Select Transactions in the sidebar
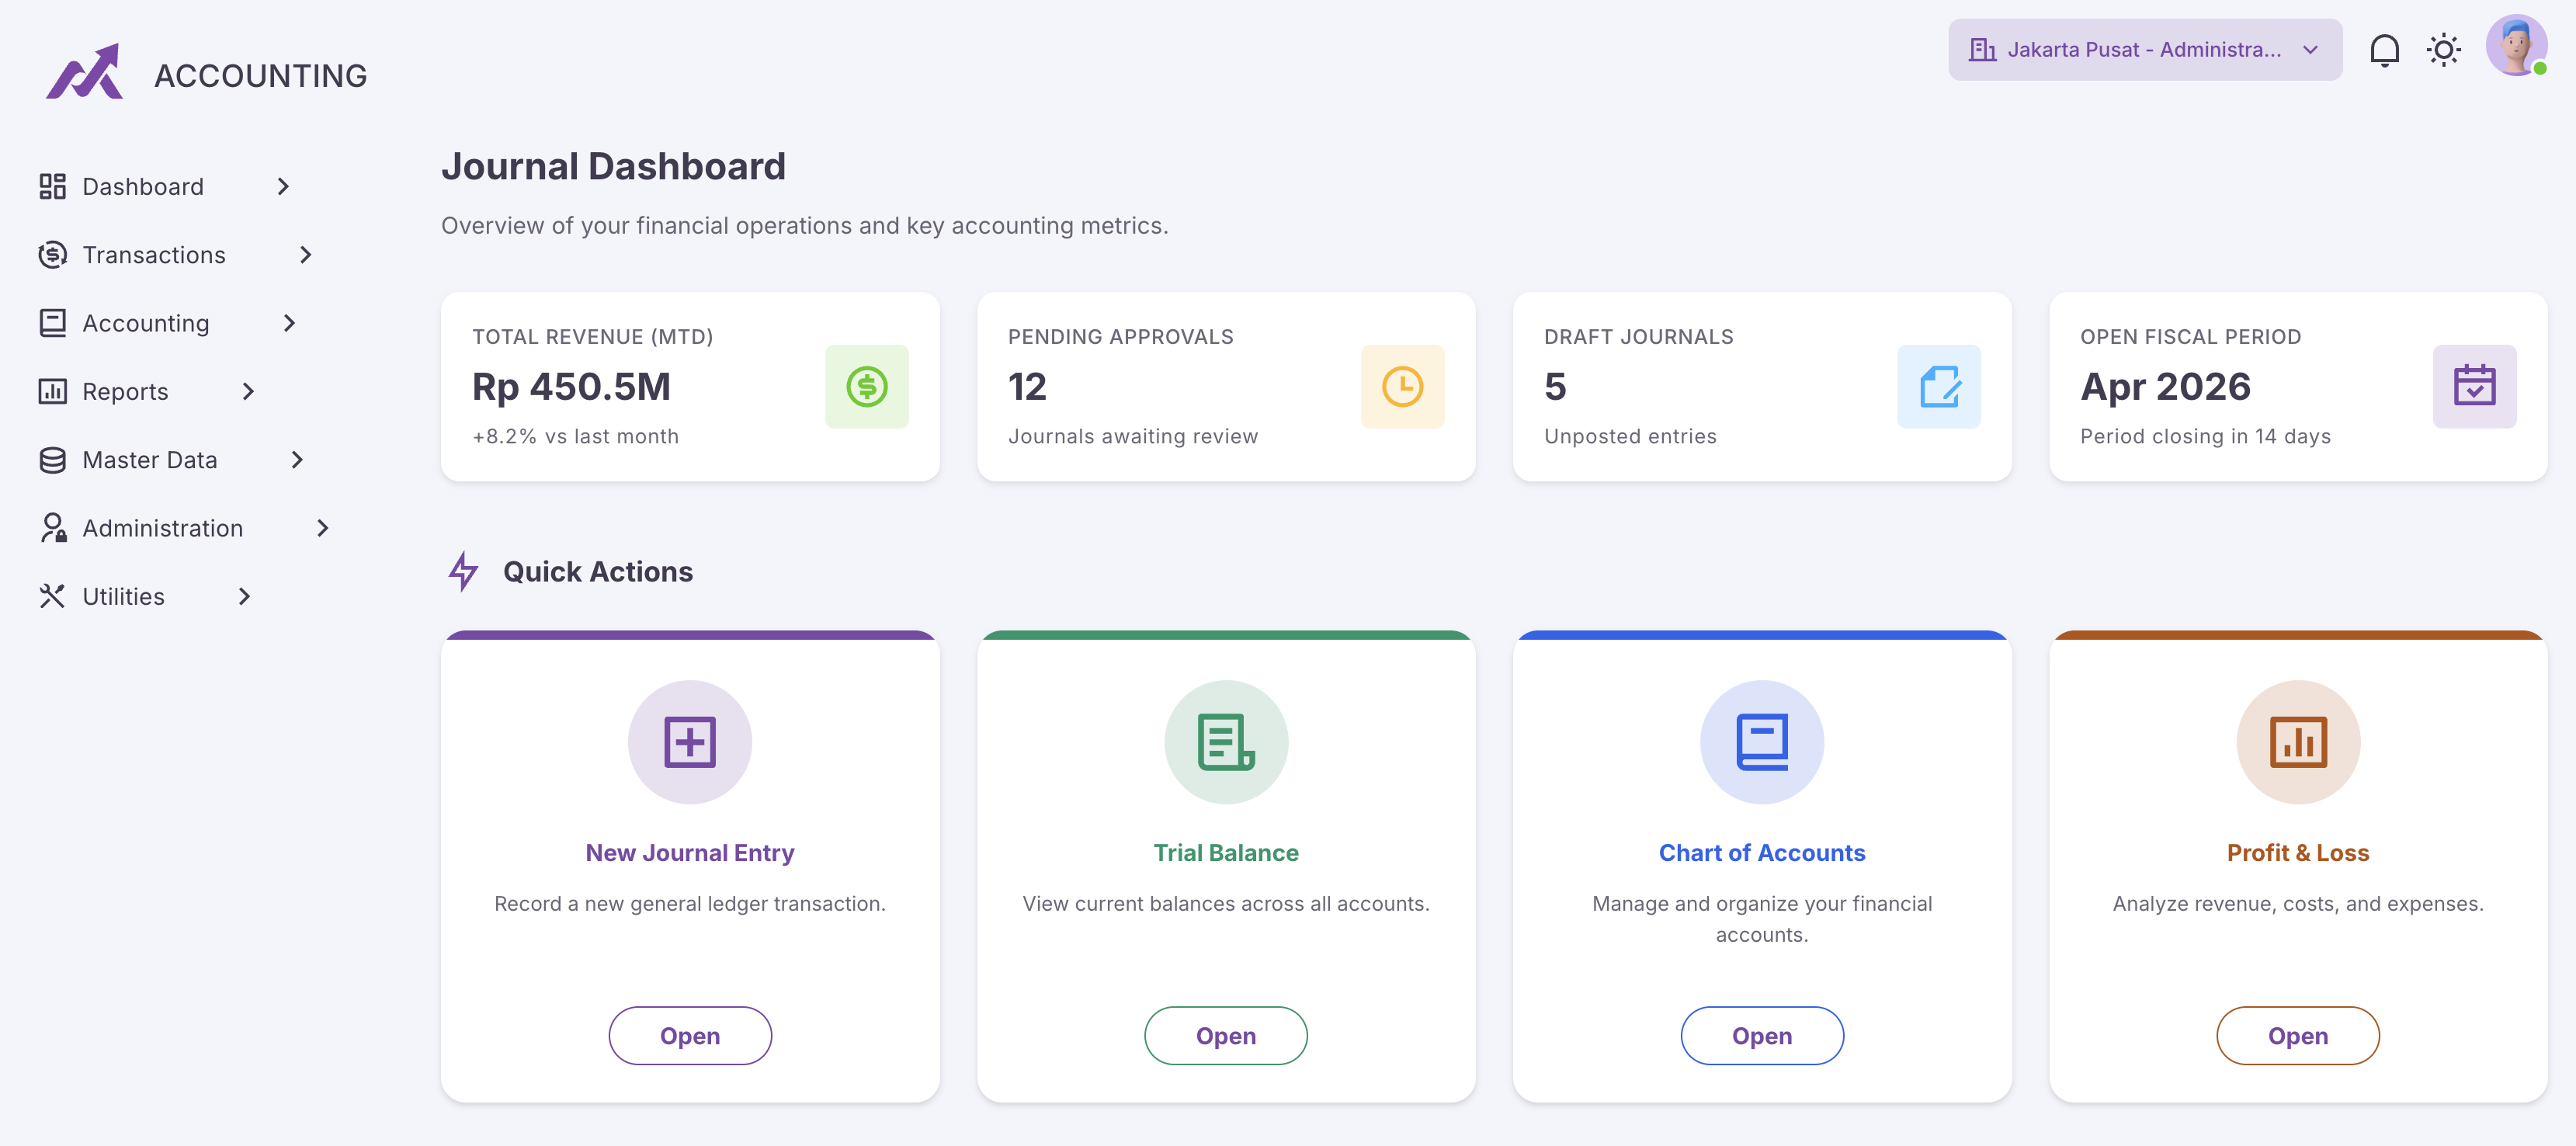Image resolution: width=2576 pixels, height=1146 pixels. [154, 255]
